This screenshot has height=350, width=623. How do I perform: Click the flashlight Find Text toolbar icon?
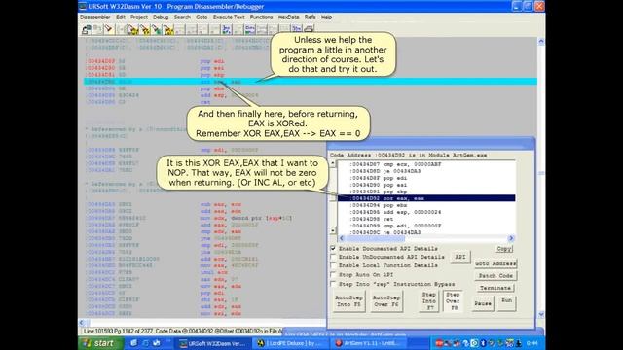[109, 29]
